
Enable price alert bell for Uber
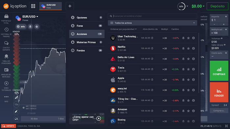pos(183,38)
